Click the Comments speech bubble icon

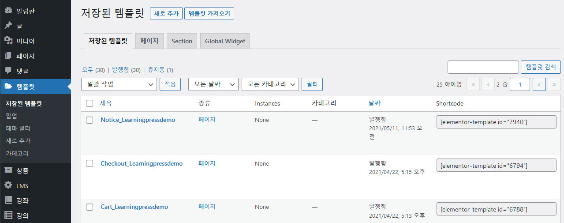tap(8, 71)
